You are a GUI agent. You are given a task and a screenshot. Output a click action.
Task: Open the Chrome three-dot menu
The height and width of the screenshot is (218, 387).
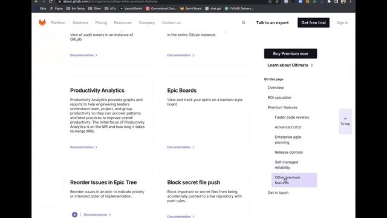(350, 1)
